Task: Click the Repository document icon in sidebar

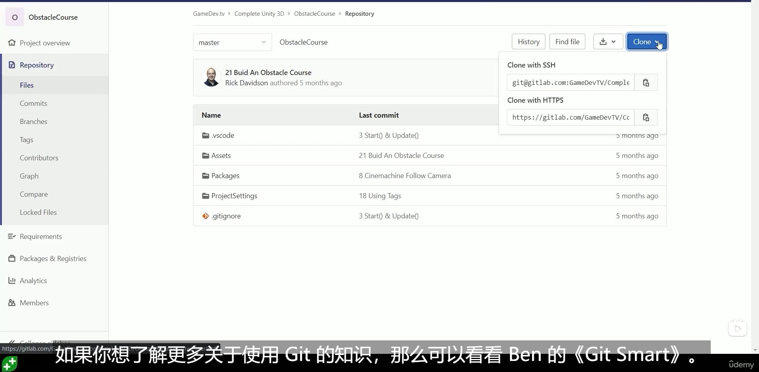Action: click(12, 65)
